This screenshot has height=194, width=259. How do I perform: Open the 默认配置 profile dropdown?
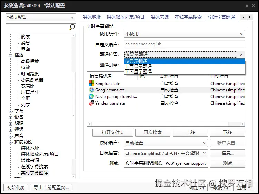[x=41, y=17]
